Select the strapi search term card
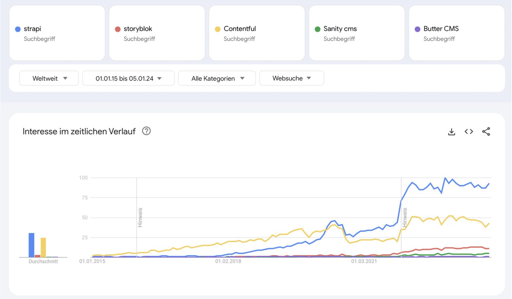The width and height of the screenshot is (512, 299). [57, 33]
